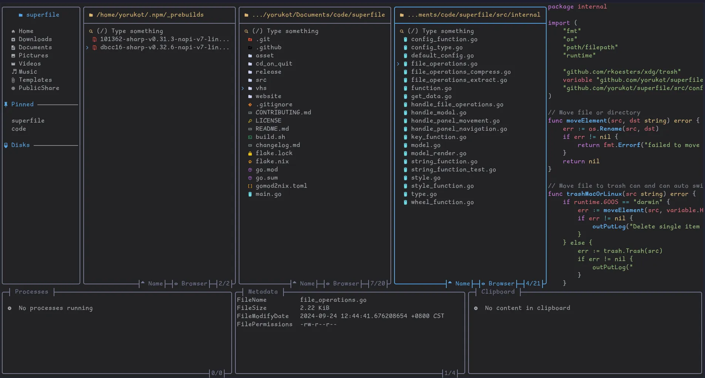This screenshot has width=705, height=378.
Task: Click the pin icon on the Pinned header
Action: (6, 104)
